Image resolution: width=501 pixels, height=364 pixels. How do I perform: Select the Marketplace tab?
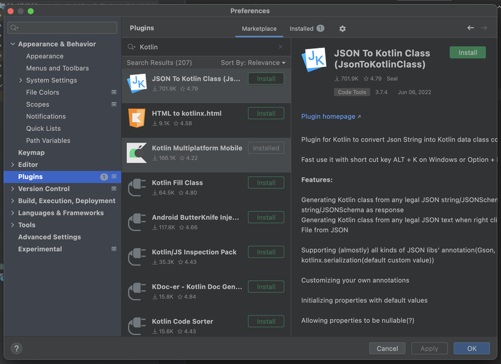pos(259,28)
